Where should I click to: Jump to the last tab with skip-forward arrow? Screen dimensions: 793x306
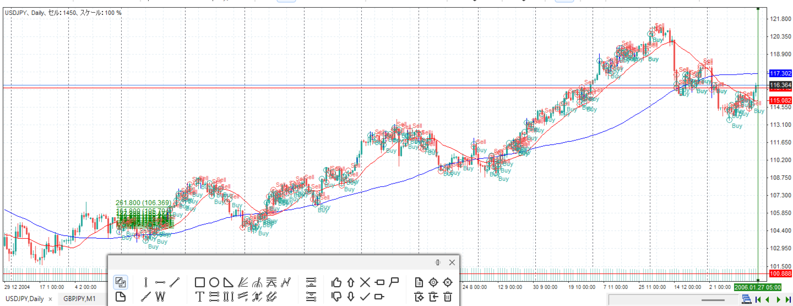(788, 299)
